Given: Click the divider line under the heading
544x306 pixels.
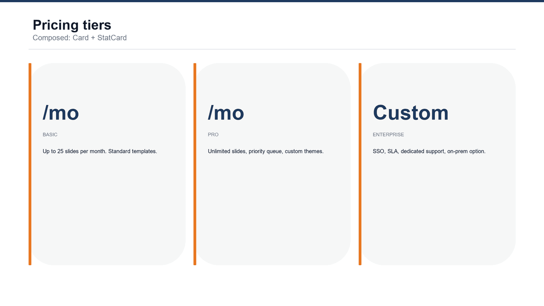Looking at the screenshot, I should (x=272, y=50).
